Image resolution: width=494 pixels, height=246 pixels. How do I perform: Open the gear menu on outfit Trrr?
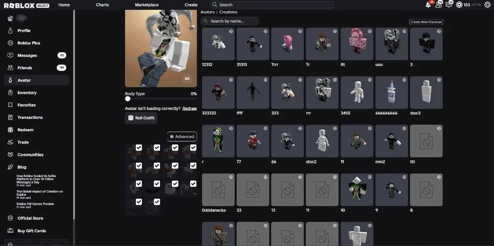[300, 32]
